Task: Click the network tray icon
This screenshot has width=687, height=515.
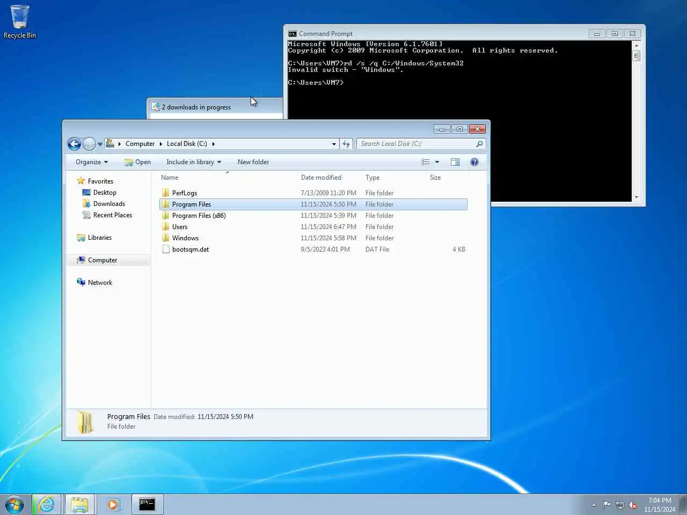Action: (x=620, y=505)
